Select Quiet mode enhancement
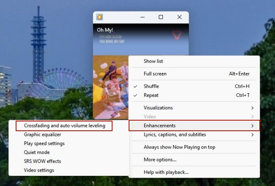This screenshot has width=275, height=186. point(69,152)
